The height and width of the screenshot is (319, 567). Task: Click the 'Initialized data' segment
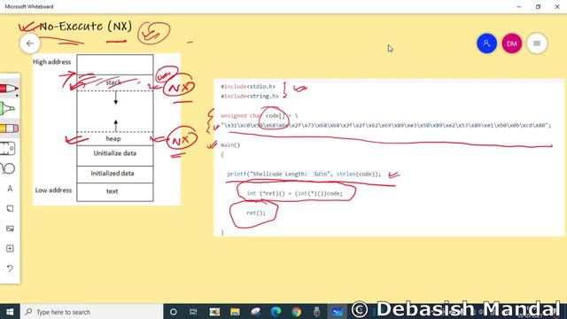coord(114,174)
